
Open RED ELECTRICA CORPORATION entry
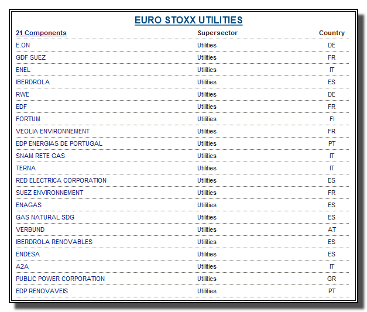61,180
